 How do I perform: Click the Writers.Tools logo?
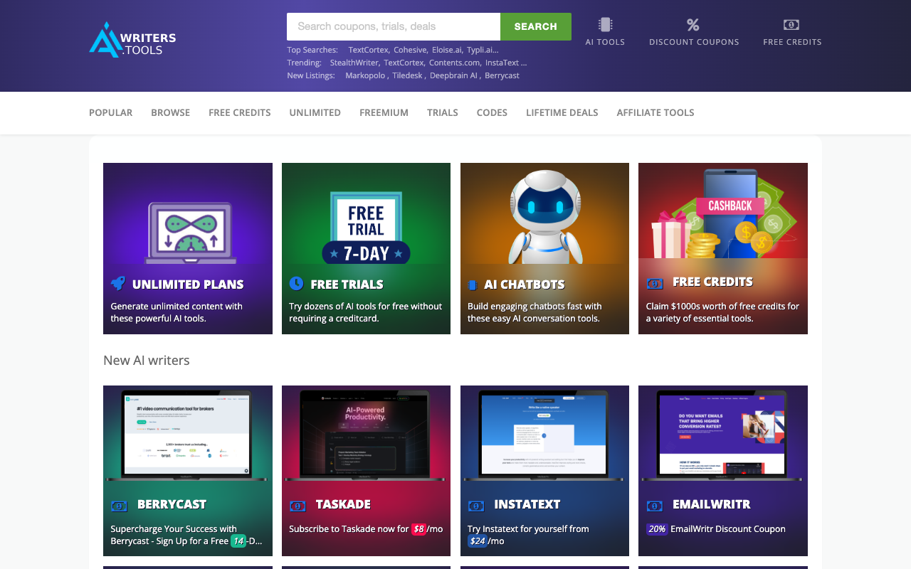pyautogui.click(x=132, y=40)
